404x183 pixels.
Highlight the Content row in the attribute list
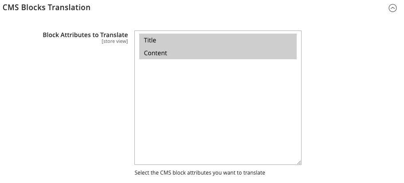217,53
